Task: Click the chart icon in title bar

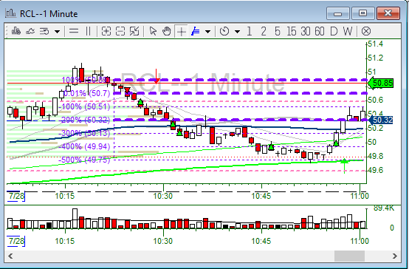Action: [x=10, y=13]
